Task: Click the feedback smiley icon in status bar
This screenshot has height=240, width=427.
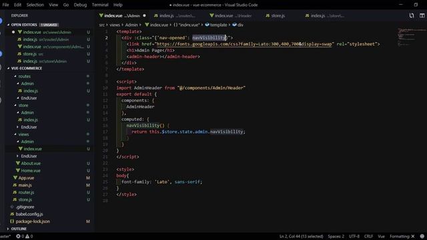Action: pyautogui.click(x=422, y=236)
